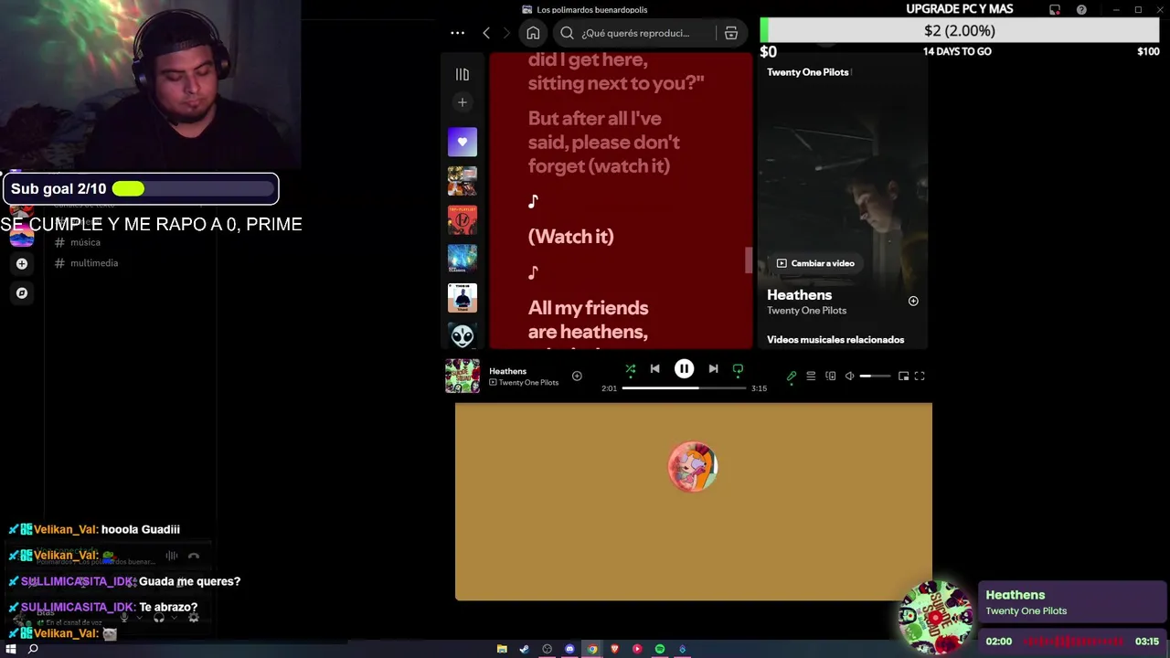Open Spotify Browse icon in search bar
This screenshot has height=658, width=1170.
coord(731,33)
